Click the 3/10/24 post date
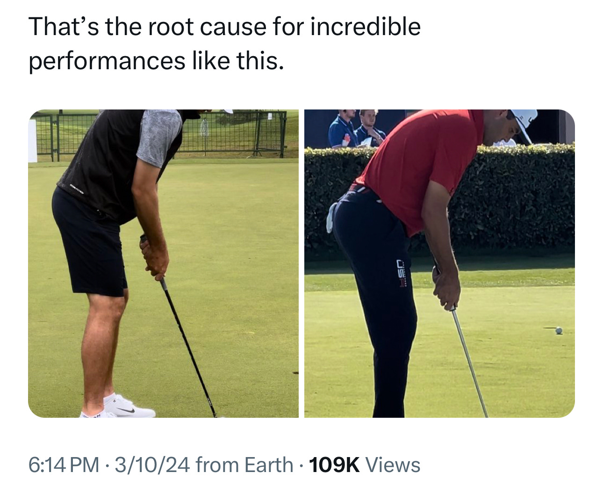The image size is (603, 487). tap(152, 465)
